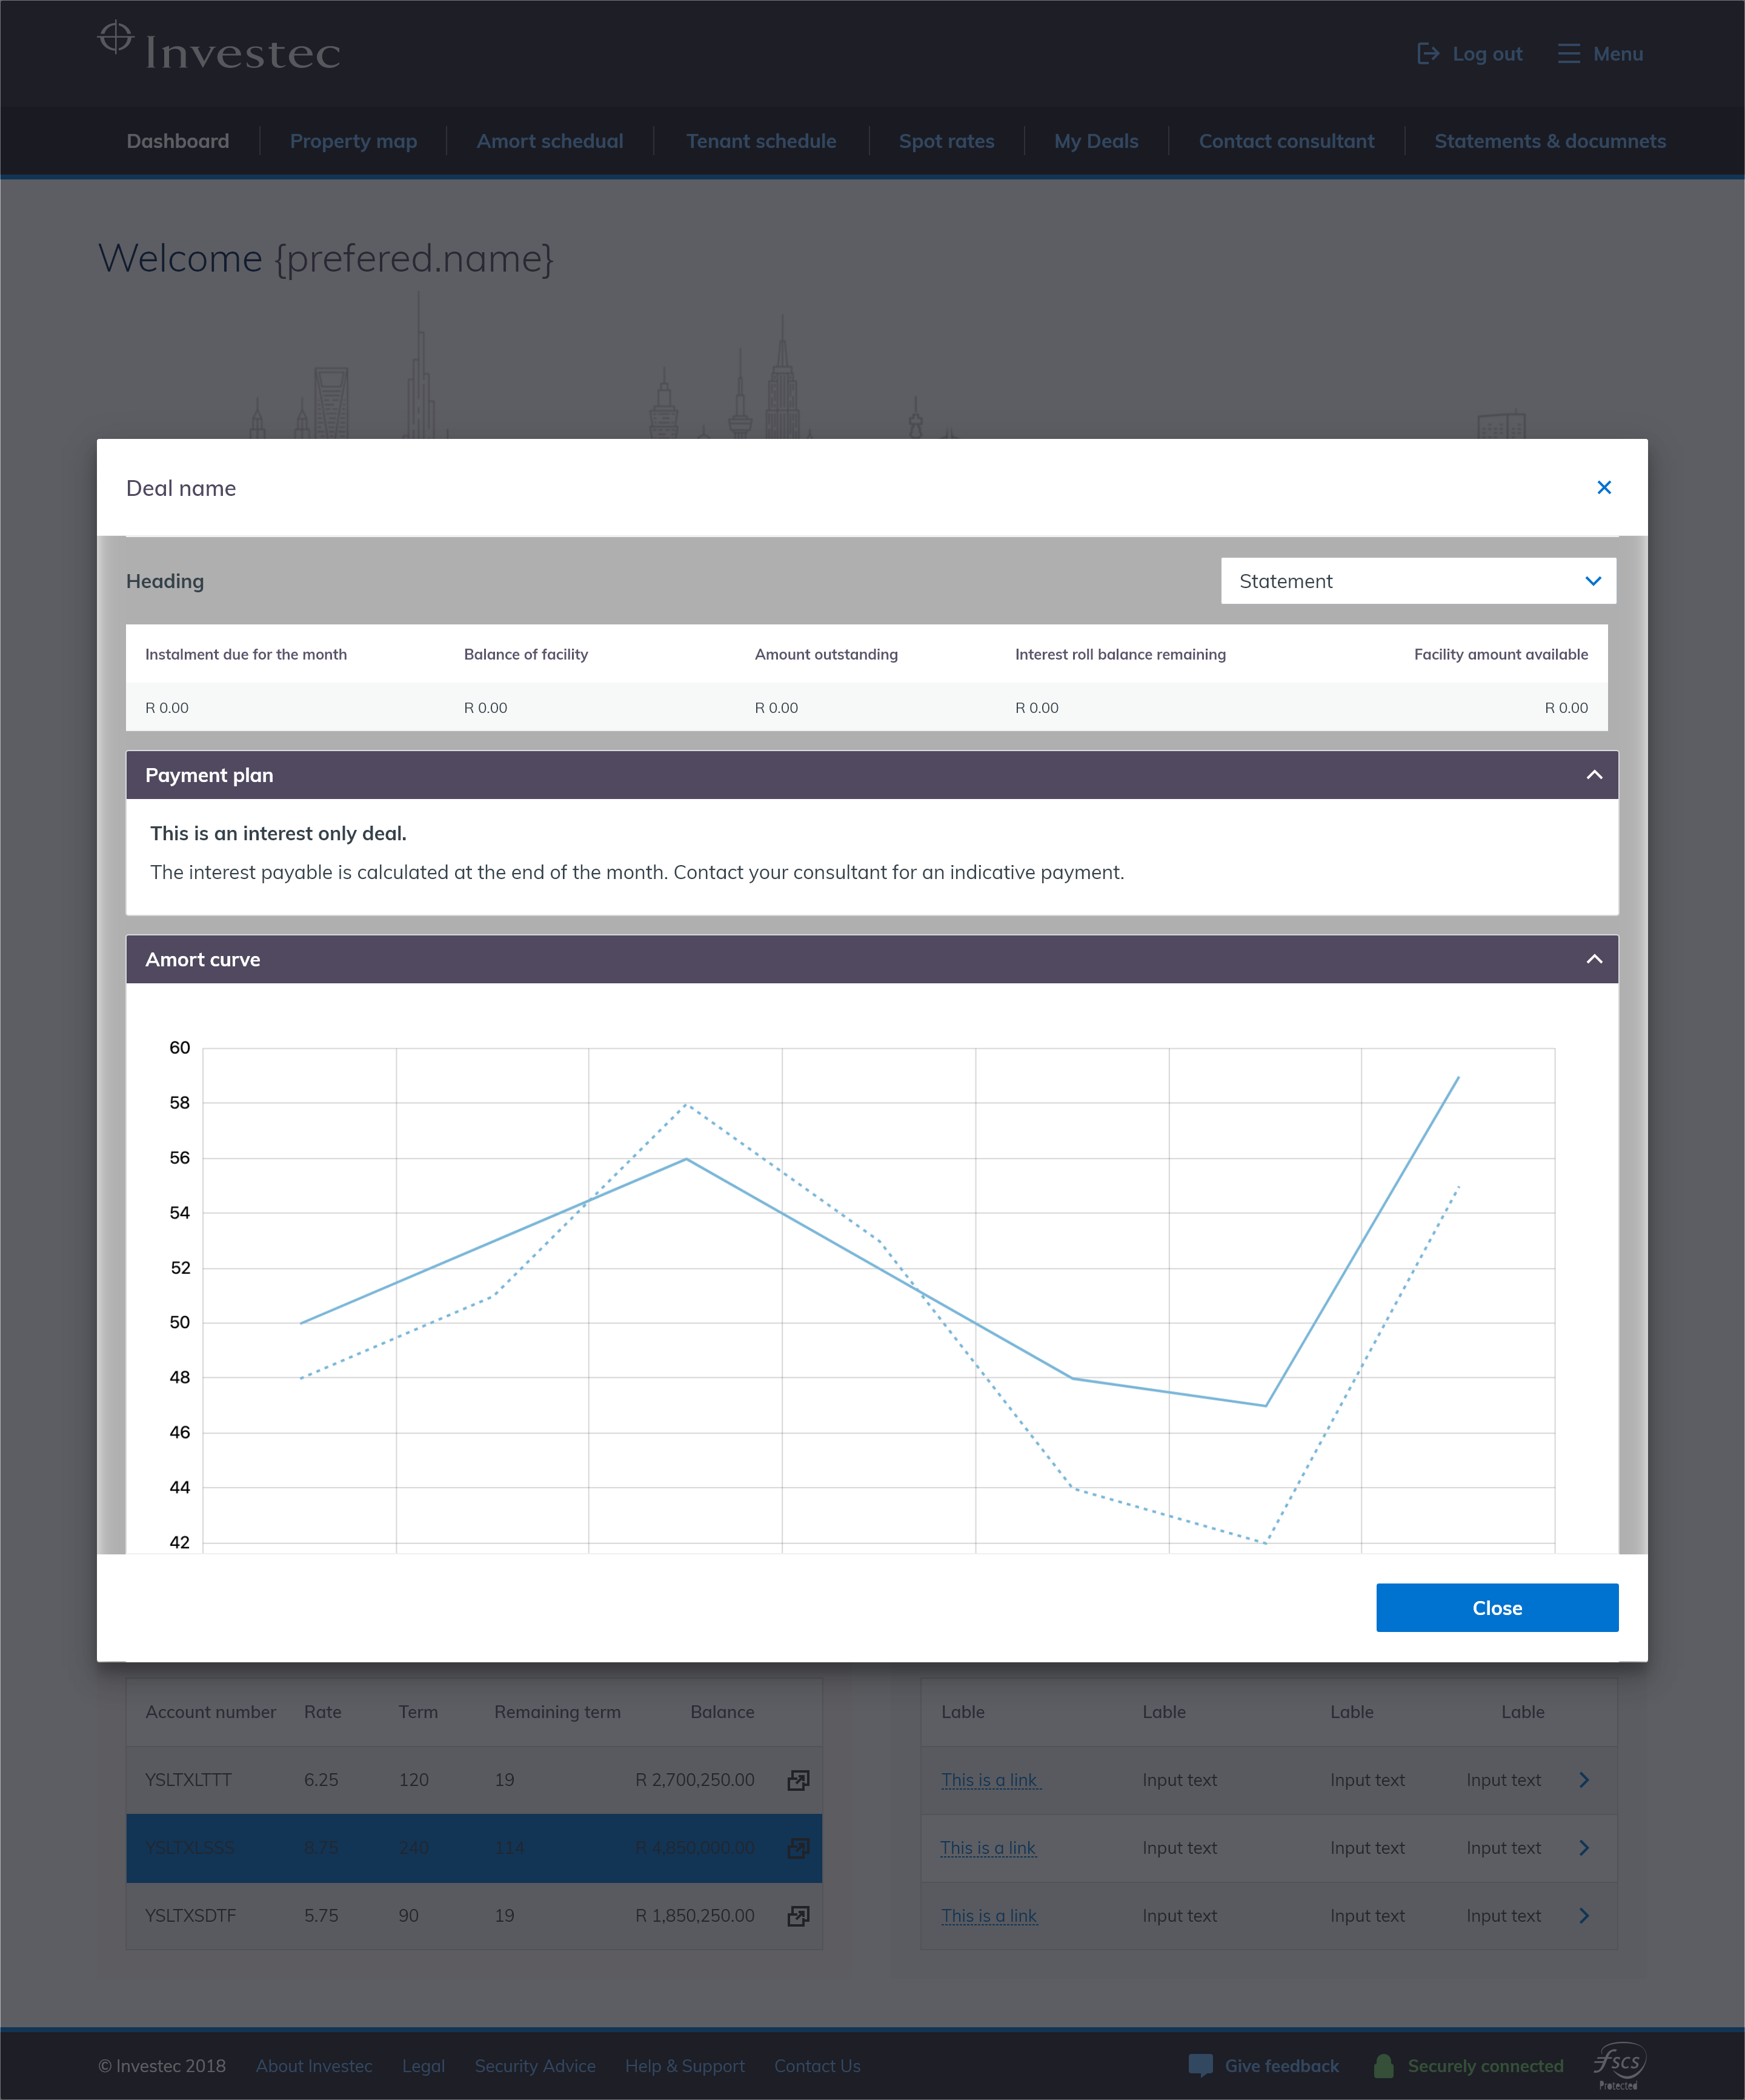Open Help & Support footer link

(685, 2066)
